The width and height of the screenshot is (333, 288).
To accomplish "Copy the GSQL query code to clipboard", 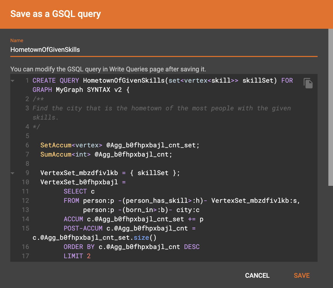I will click(308, 83).
